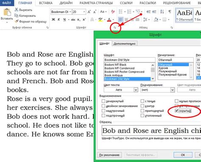Viewport: 201px width, 162px height.
Task: Select Book Antiqua in the font list
Action: [x=114, y=75]
